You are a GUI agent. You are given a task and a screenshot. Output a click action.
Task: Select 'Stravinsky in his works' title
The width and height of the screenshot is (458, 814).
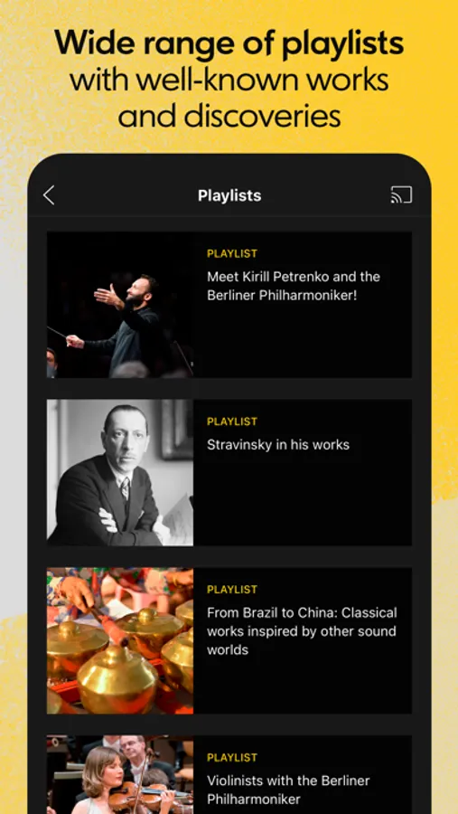[x=278, y=445]
